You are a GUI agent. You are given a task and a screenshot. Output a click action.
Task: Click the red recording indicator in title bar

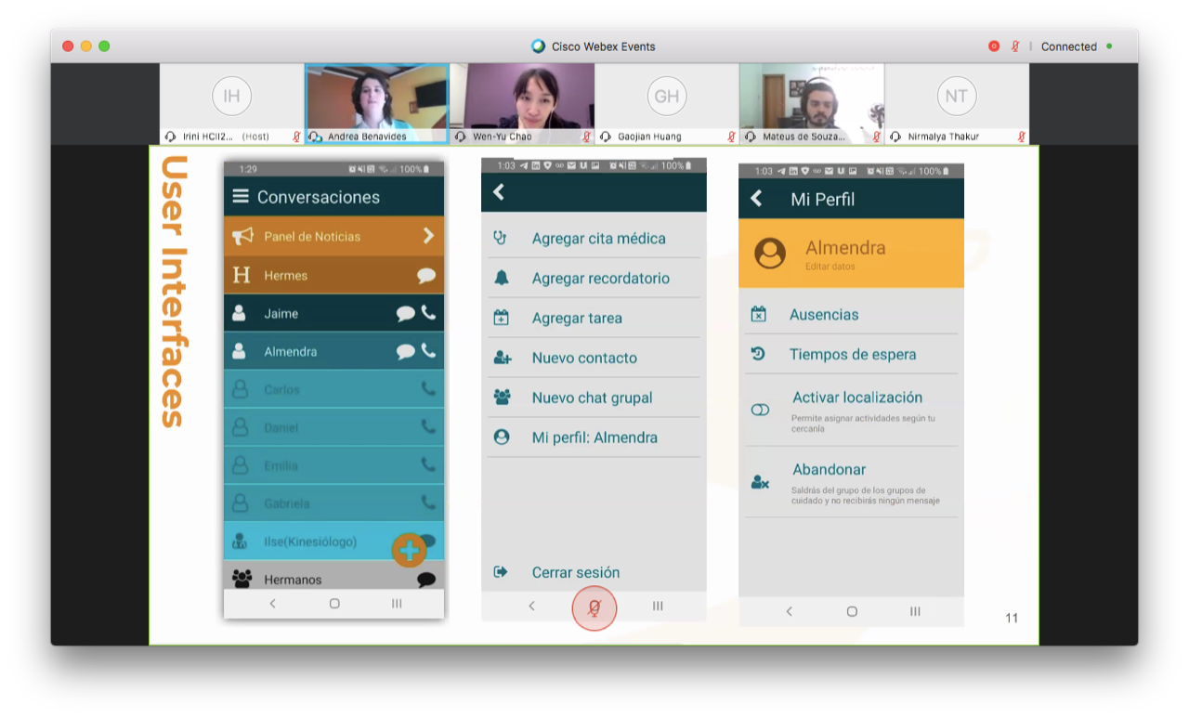[994, 46]
